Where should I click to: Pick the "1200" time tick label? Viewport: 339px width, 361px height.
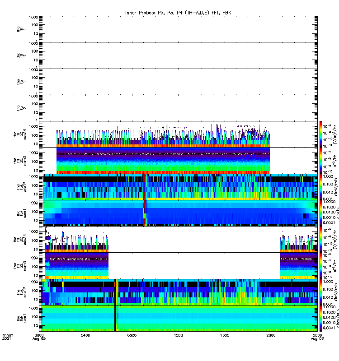(178, 335)
